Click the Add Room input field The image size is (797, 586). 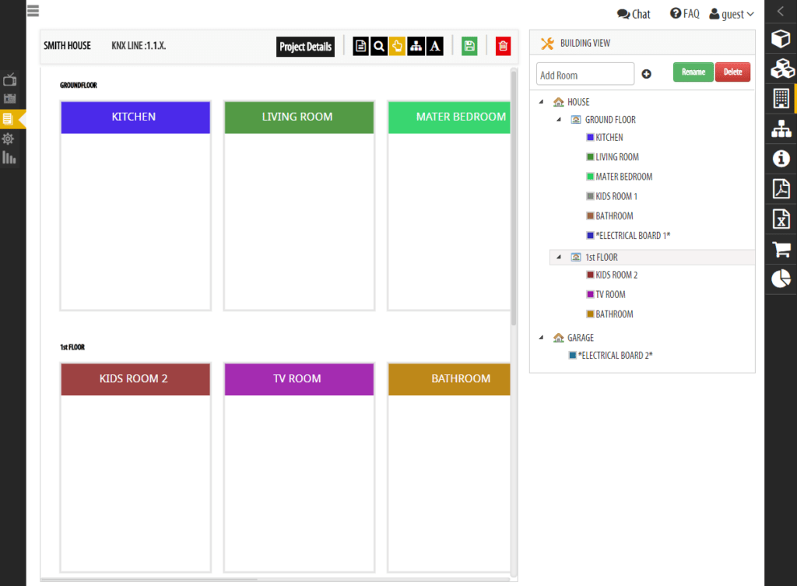[585, 75]
